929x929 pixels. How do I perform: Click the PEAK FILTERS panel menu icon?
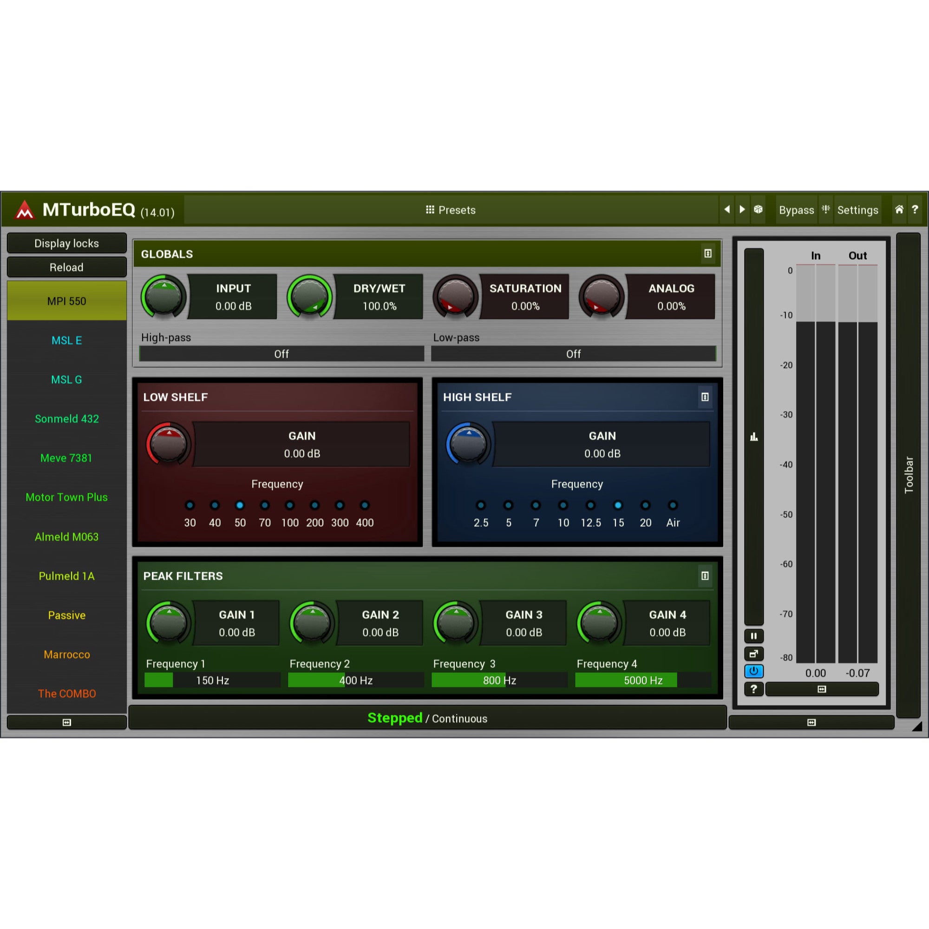tap(705, 576)
